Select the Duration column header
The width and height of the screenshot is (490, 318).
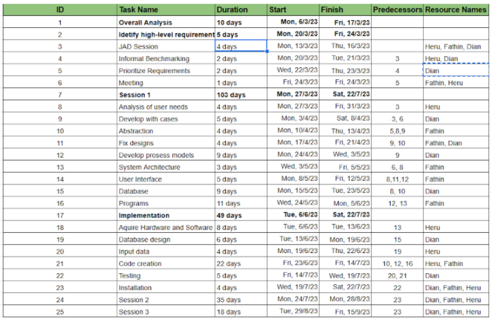click(241, 10)
